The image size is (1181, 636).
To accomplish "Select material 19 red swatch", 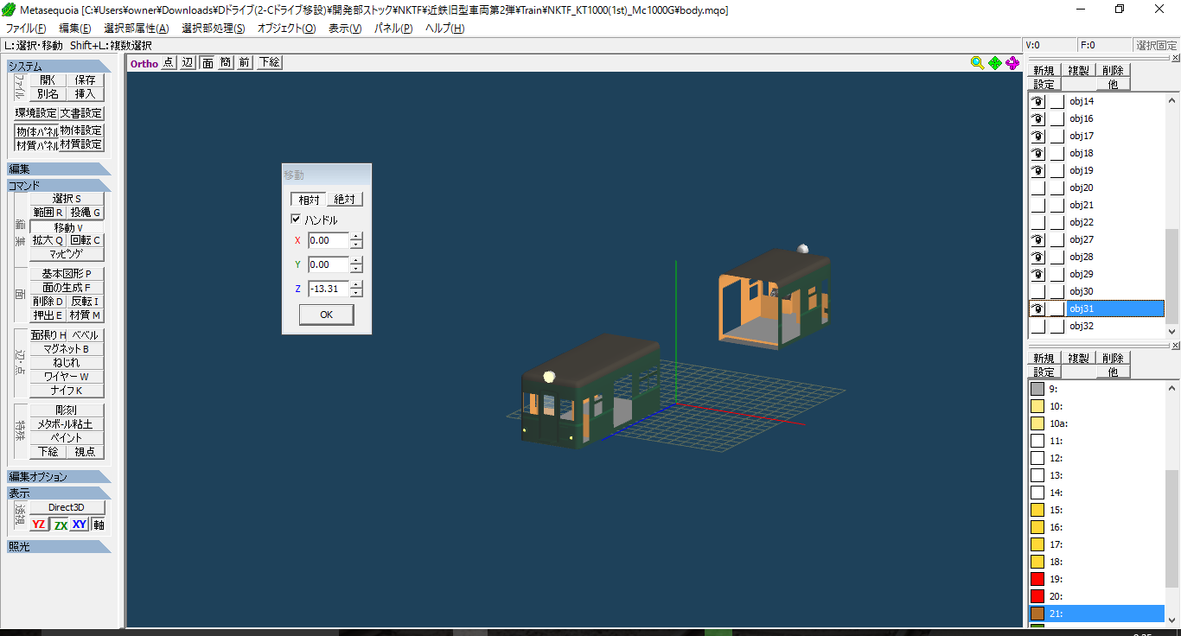I will click(1037, 579).
